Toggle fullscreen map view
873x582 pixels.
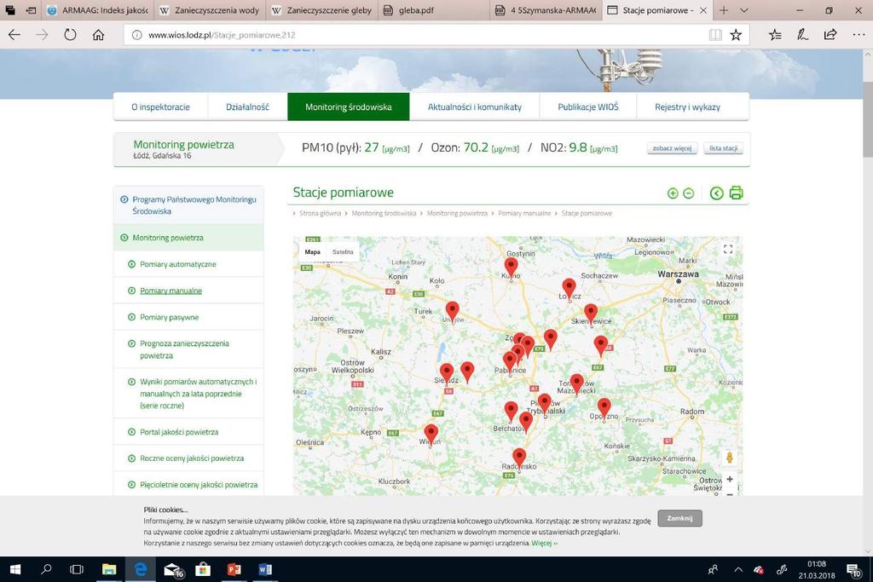point(728,250)
